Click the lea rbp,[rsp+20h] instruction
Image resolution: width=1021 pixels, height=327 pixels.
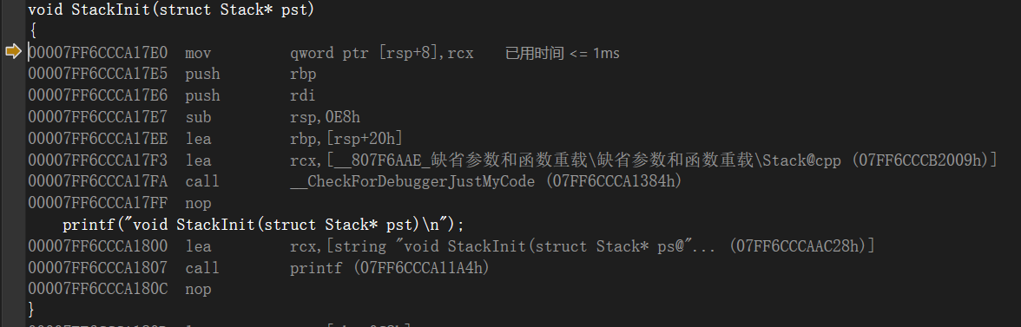click(x=215, y=139)
